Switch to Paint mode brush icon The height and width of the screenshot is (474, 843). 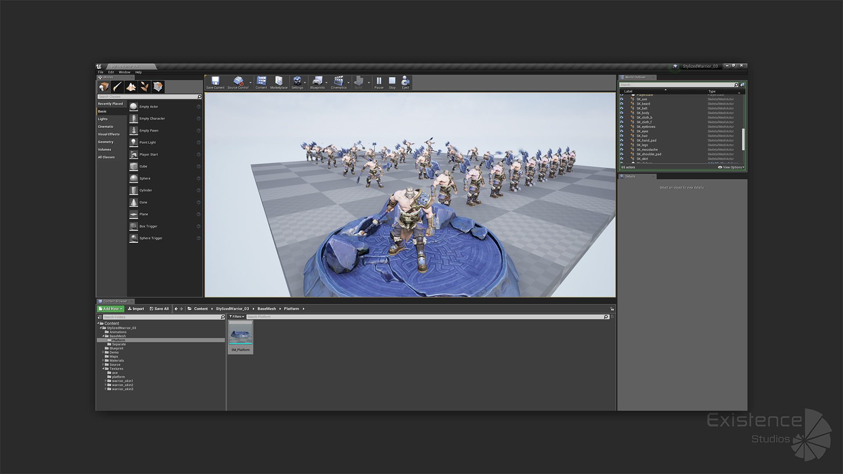pos(117,87)
